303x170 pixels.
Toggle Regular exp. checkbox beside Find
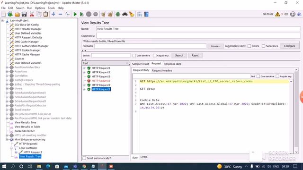(277, 76)
